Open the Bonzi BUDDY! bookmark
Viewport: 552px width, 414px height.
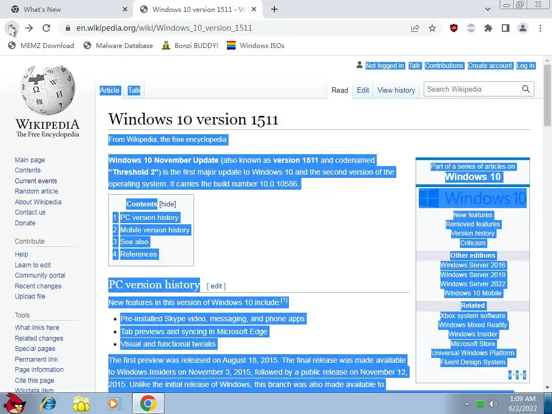pos(190,45)
